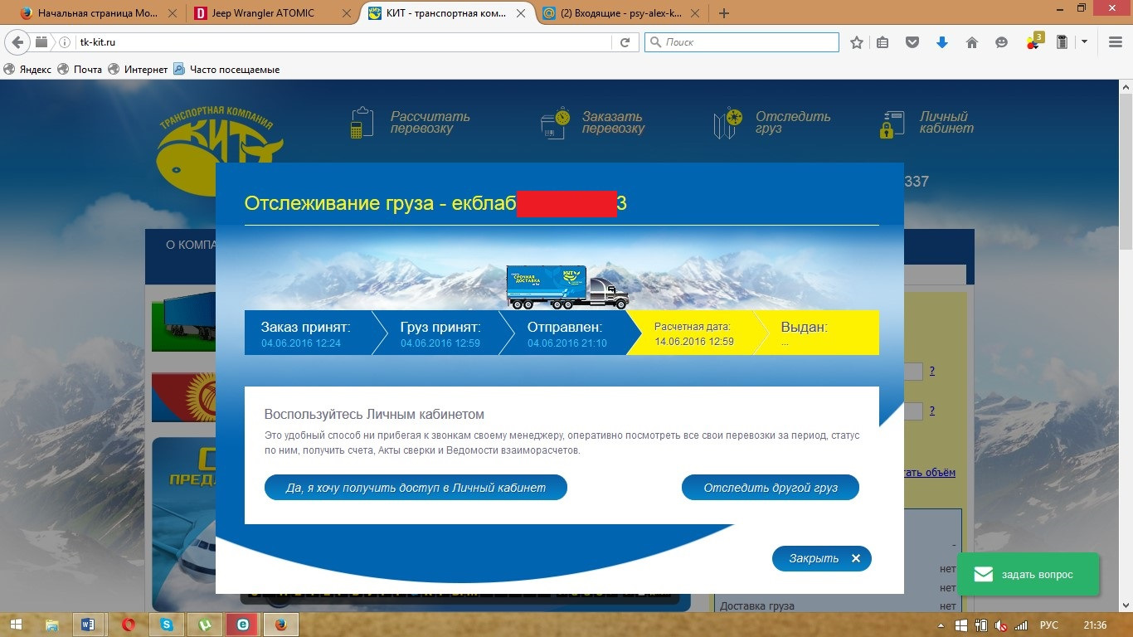Image resolution: width=1133 pixels, height=637 pixels.
Task: Open the Часто посещаемые bookmarks folder
Action: click(x=226, y=70)
